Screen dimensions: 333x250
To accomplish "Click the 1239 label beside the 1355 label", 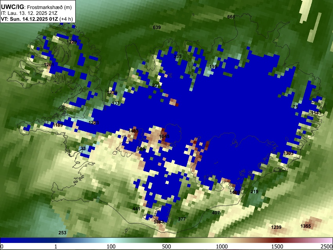I will [x=276, y=227].
